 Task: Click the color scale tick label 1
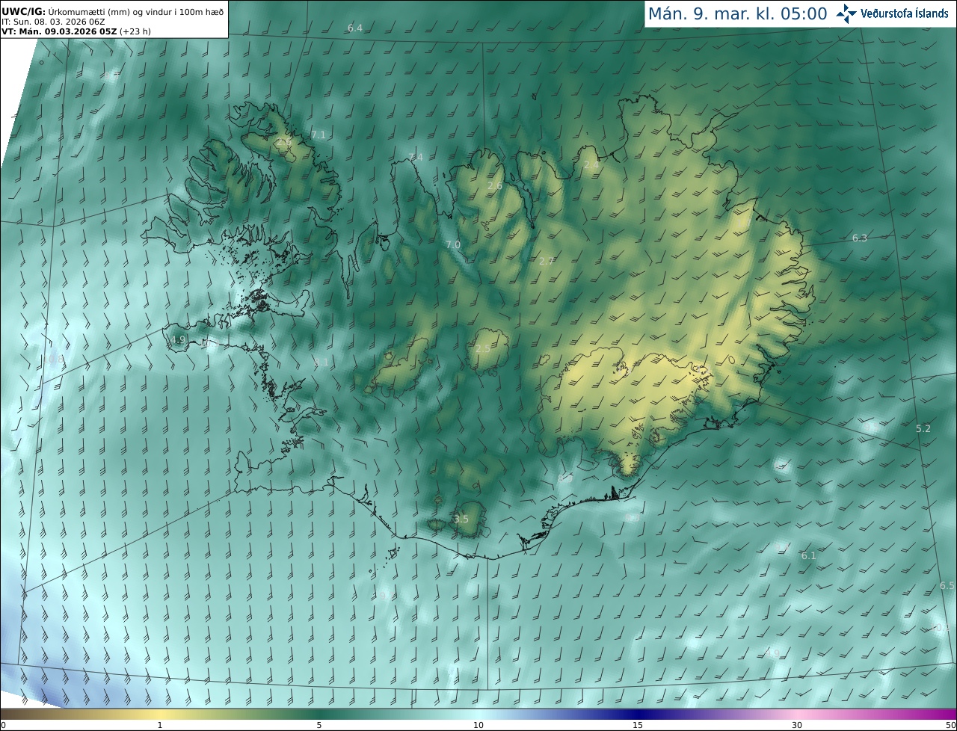pos(160,725)
